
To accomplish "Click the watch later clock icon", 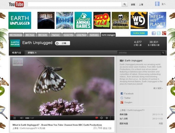I will point(107,118).
